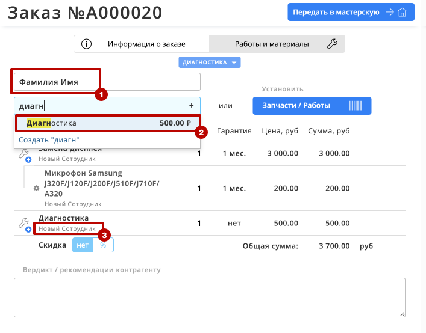Click 'Заказ №A000020' heading
This screenshot has width=426, height=333.
pyautogui.click(x=85, y=13)
